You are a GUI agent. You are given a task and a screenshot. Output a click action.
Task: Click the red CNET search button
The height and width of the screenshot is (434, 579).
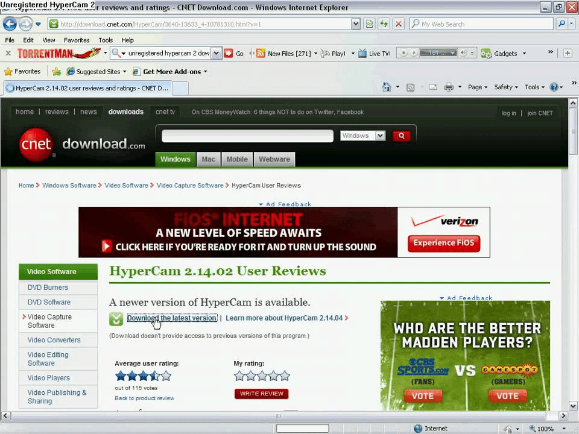coord(402,136)
